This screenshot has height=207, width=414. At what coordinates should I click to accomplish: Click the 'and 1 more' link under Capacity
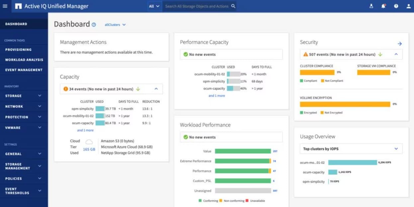[85, 130]
